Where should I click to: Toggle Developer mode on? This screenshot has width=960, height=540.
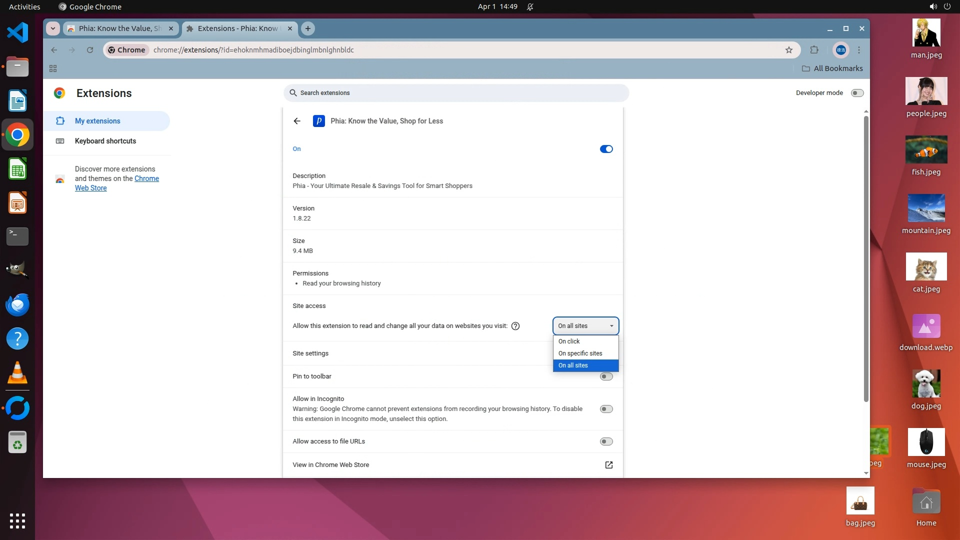pyautogui.click(x=857, y=93)
